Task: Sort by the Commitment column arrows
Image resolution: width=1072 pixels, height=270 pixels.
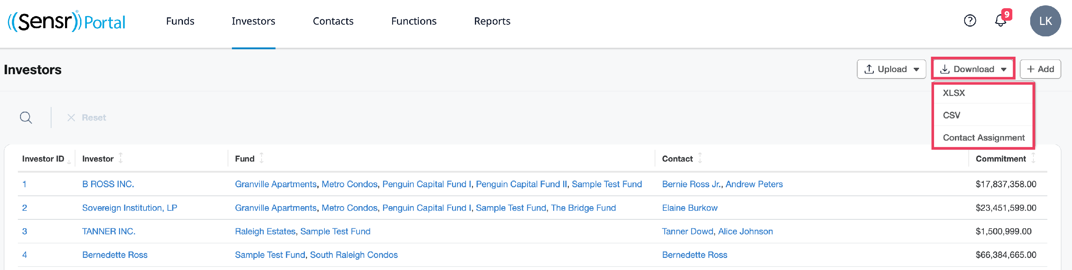Action: pos(1033,158)
